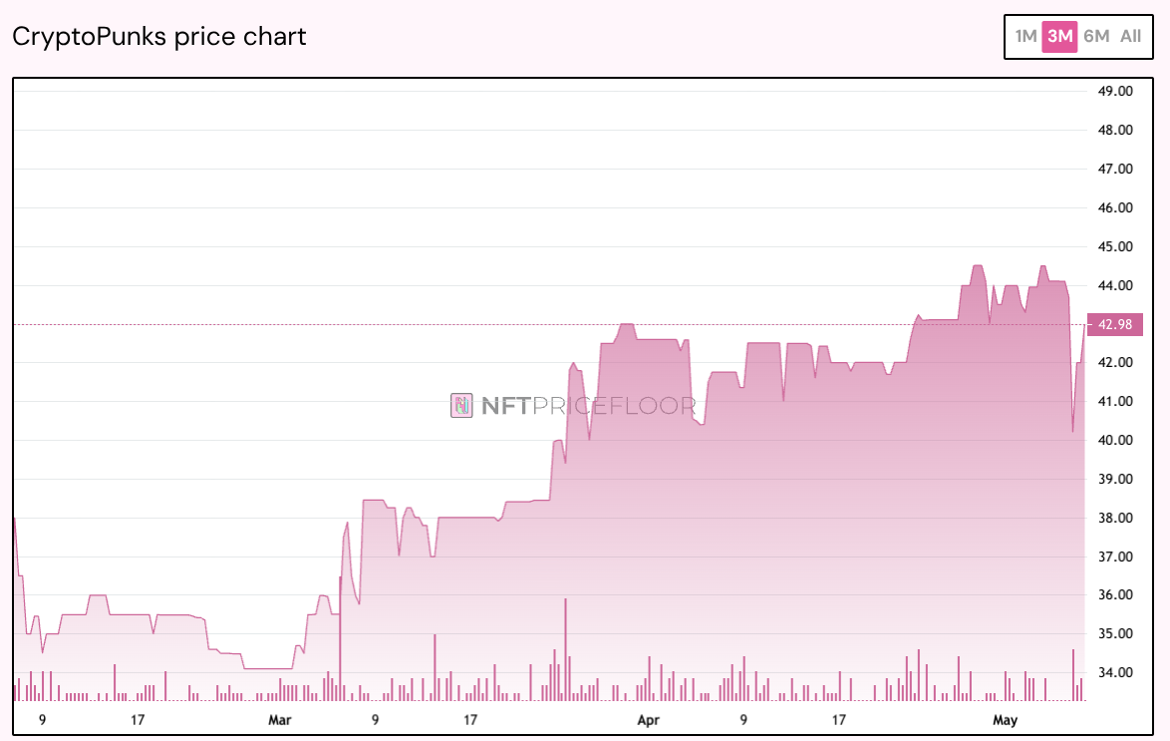Click the 42.98 current price label
This screenshot has width=1170, height=741.
tap(1115, 324)
